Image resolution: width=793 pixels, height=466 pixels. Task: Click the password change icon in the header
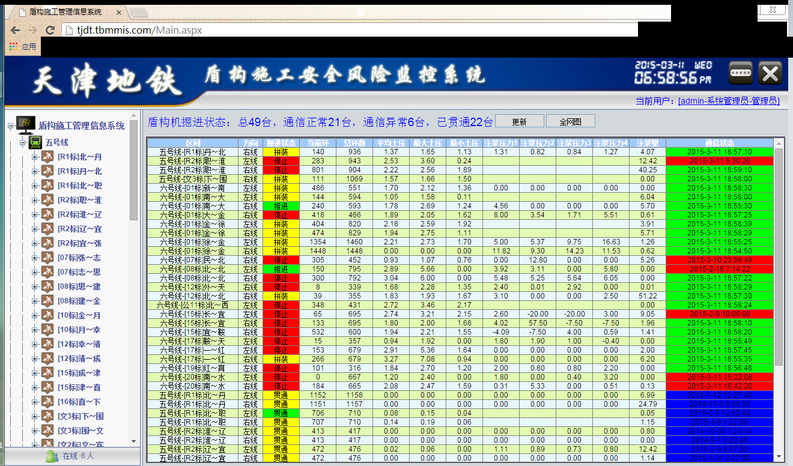741,73
